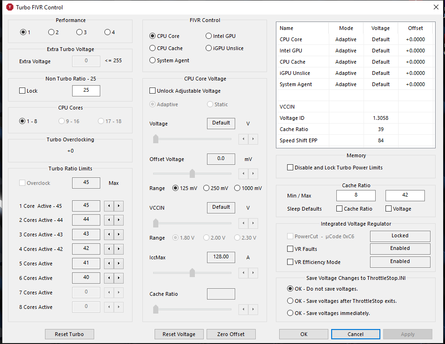
Task: Select 250 mV offset range
Action: click(x=215, y=188)
